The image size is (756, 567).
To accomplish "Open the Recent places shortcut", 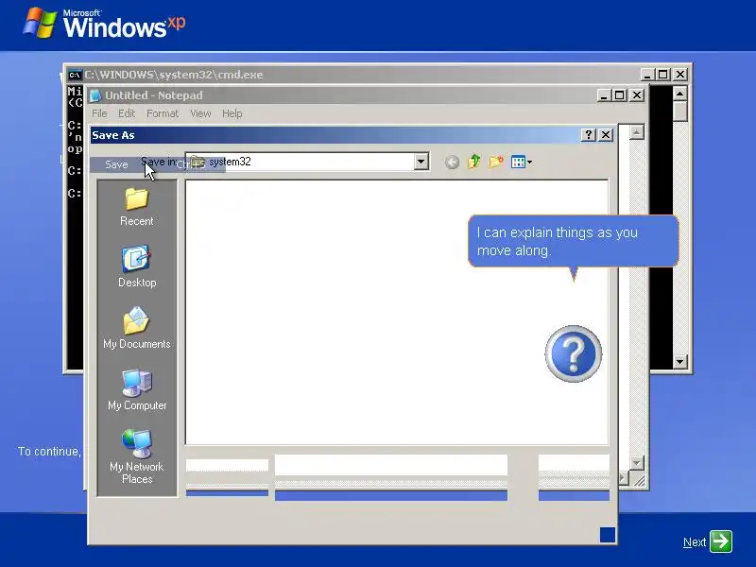I will (136, 207).
